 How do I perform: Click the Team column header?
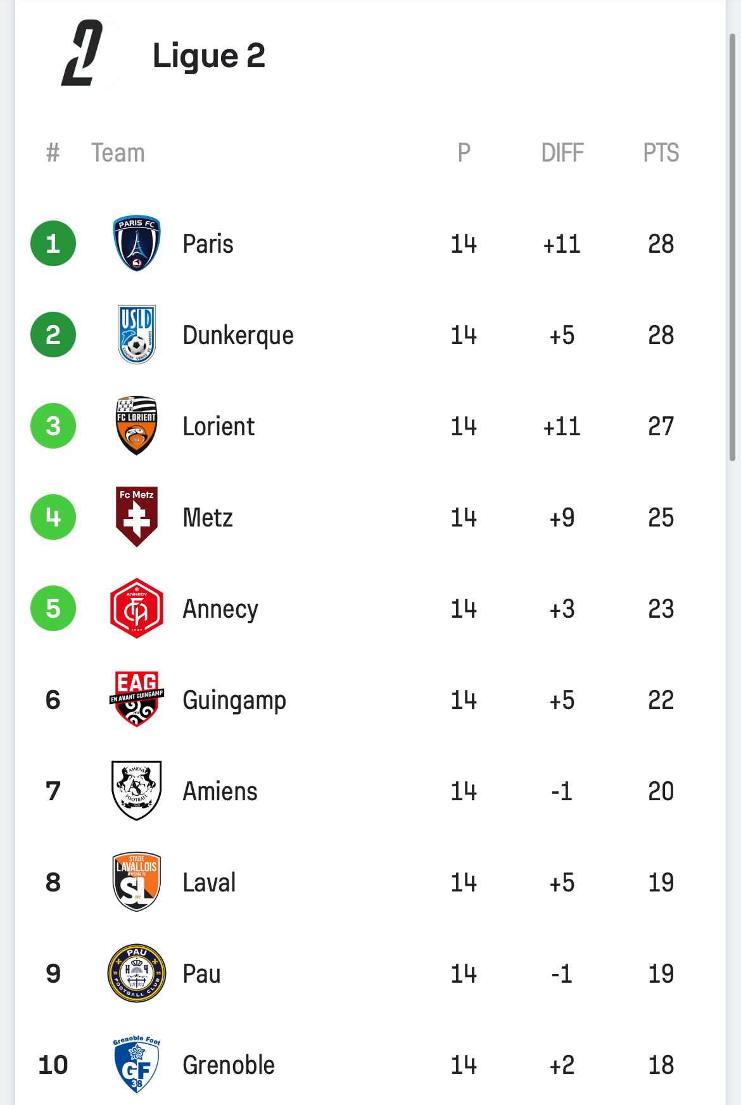(118, 153)
